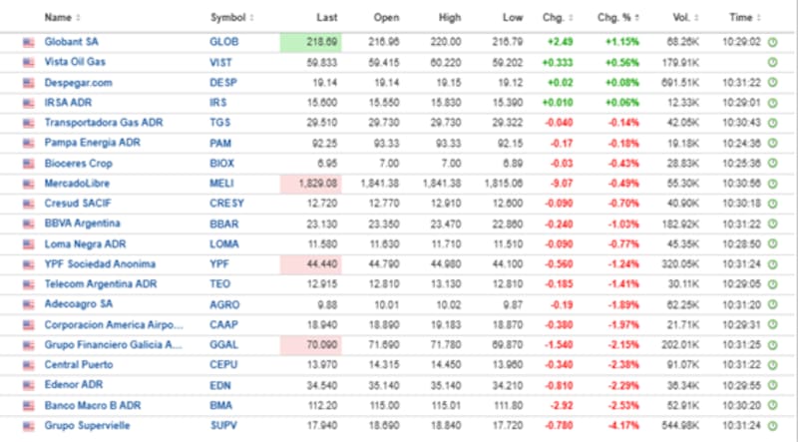Click the Last column header
798x442 pixels.
pos(326,17)
